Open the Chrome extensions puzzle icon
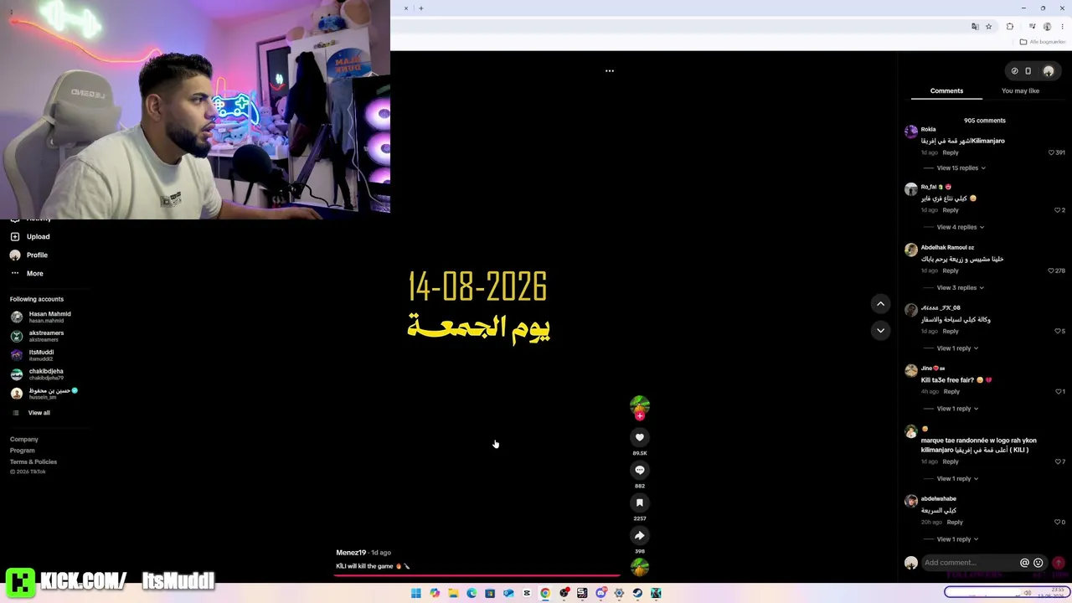The image size is (1072, 603). (x=1010, y=27)
